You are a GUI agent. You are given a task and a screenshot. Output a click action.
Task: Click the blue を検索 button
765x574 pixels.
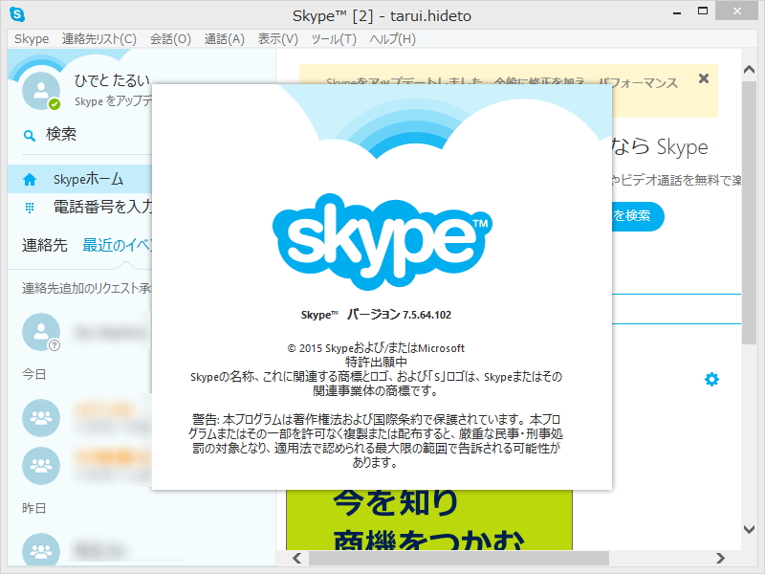(639, 217)
